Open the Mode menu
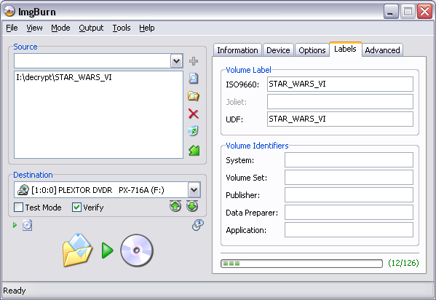 60,28
